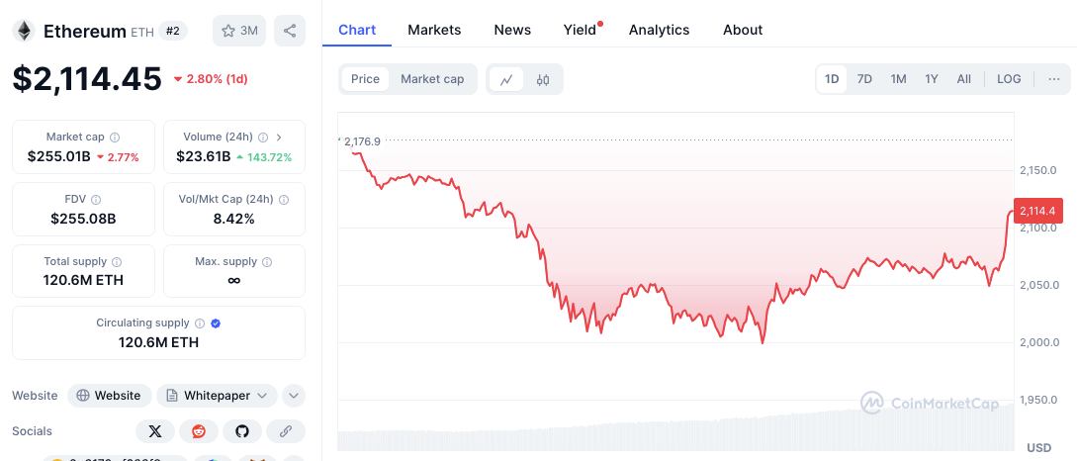
Task: Open Ethereum's Reddit social link
Action: (199, 431)
